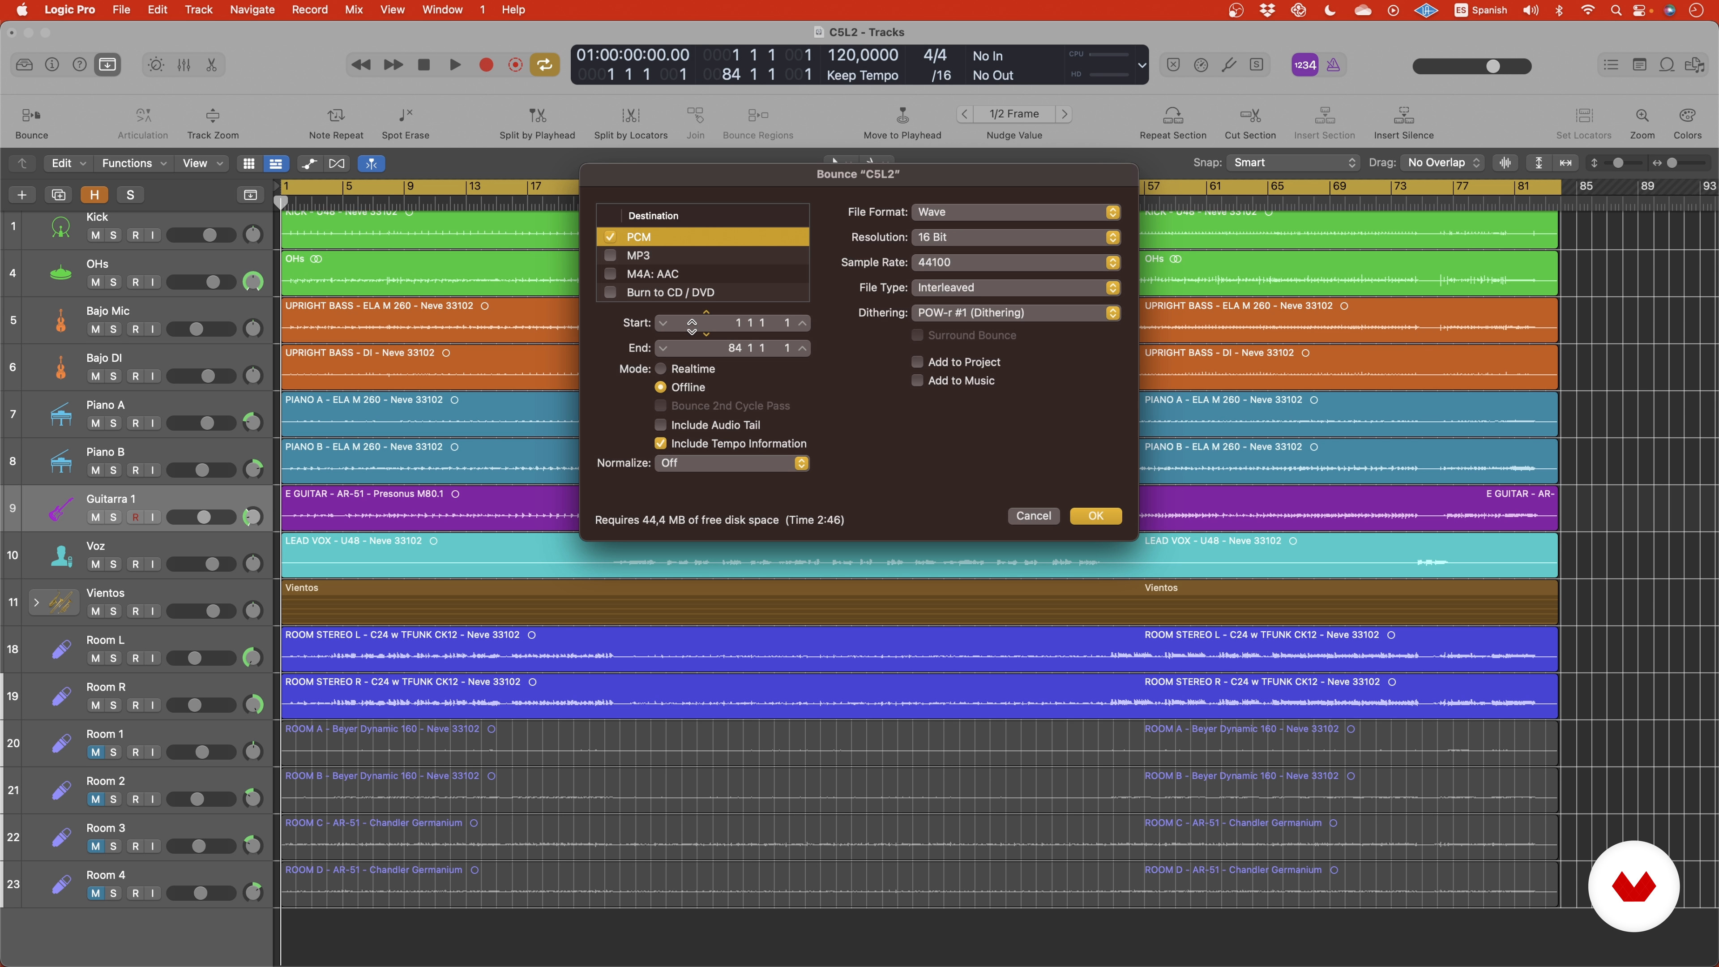Image resolution: width=1719 pixels, height=967 pixels.
Task: Open the Drag No Overlap dropdown
Action: pos(1442,162)
